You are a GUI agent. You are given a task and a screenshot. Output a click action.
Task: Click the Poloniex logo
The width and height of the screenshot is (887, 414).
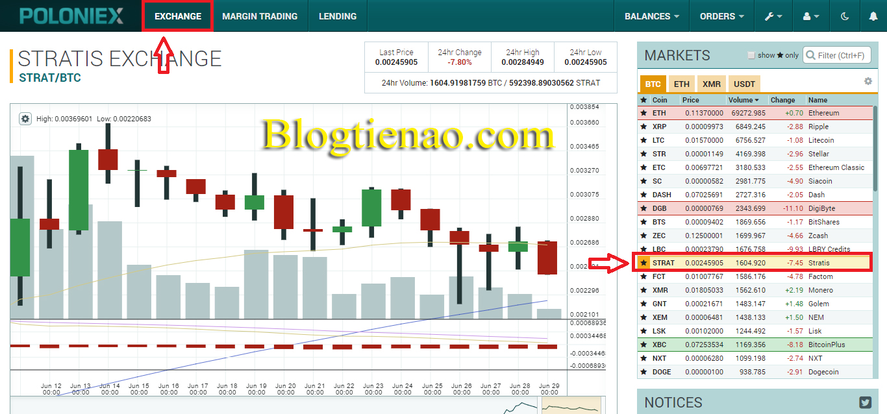(x=71, y=16)
